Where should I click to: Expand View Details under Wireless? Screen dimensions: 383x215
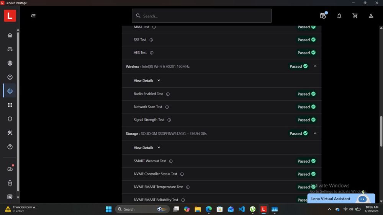[x=147, y=81]
